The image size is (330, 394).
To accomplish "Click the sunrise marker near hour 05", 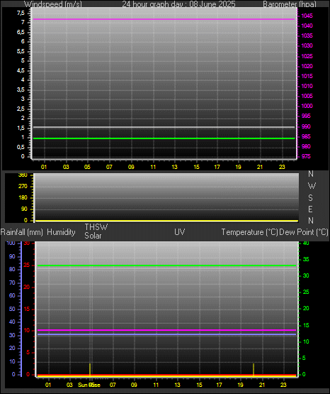I will (90, 370).
